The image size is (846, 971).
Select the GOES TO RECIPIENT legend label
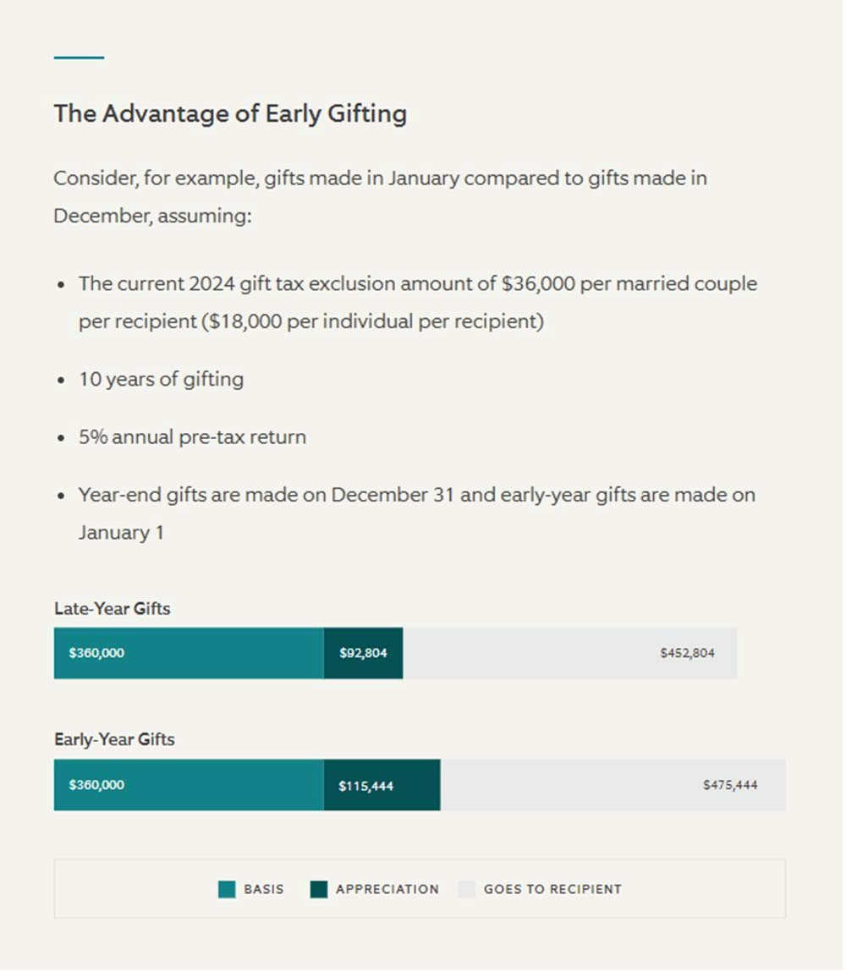click(x=552, y=889)
